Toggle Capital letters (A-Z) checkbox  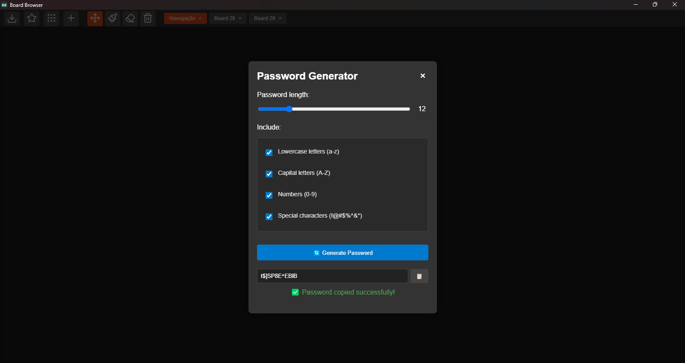tap(269, 174)
